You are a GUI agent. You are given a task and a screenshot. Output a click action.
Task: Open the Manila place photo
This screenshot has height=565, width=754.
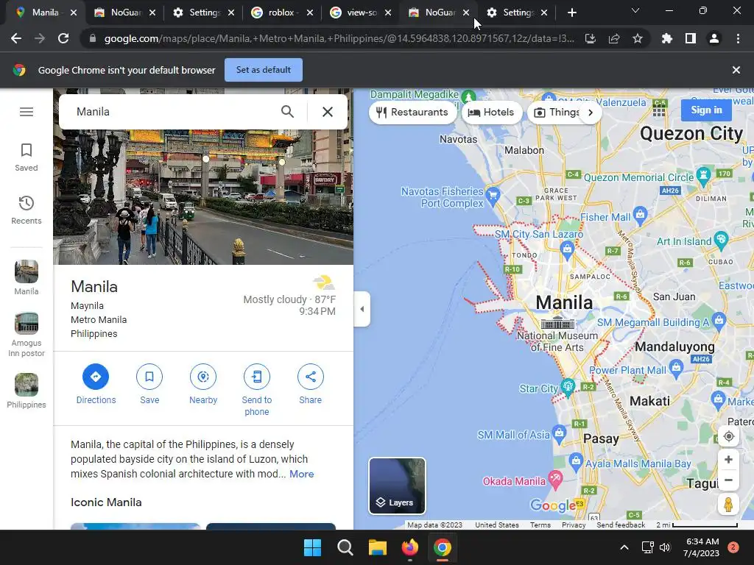coord(203,197)
